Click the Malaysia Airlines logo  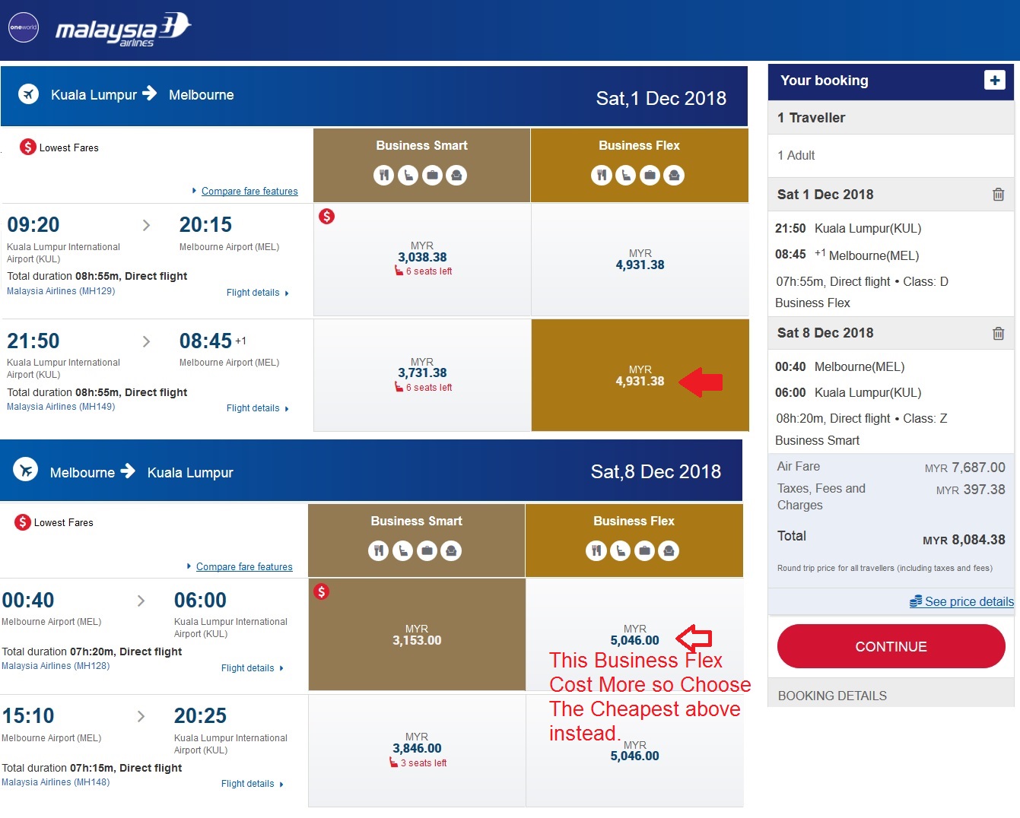122,29
